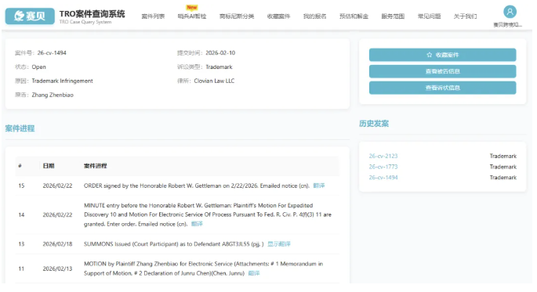537x292 pixels.
Task: Click the 赛贝 logo in the header
Action: 30,16
